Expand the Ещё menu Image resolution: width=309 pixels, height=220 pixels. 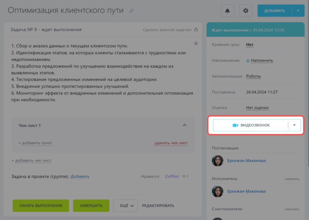tap(125, 205)
